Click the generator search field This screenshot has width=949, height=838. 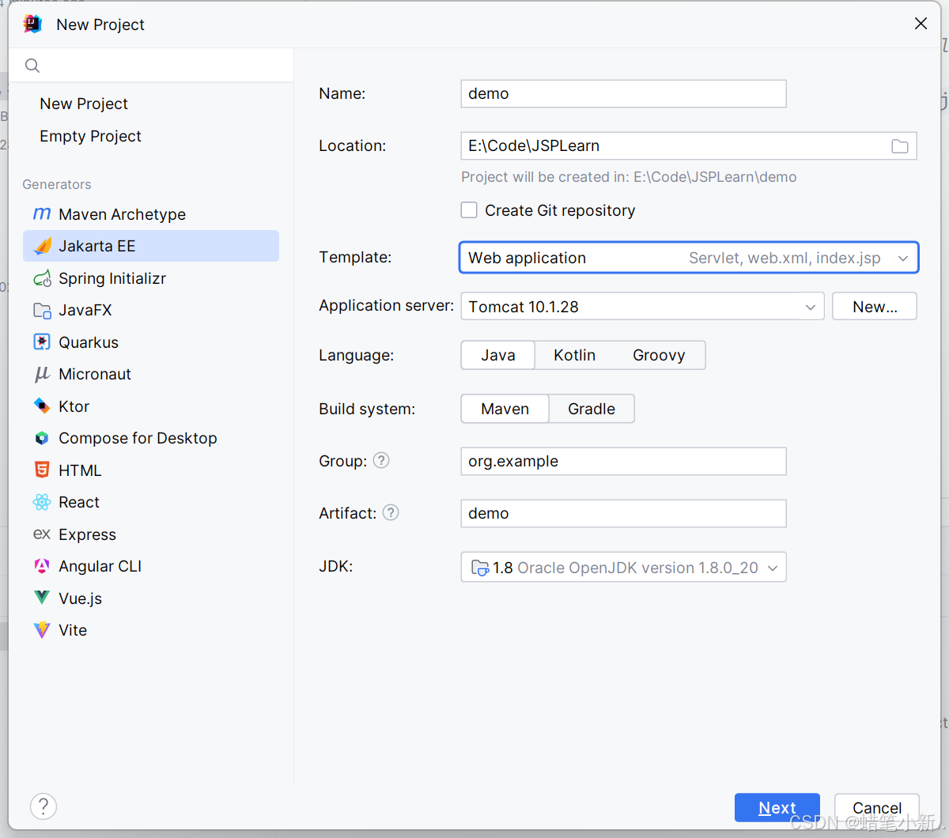(151, 66)
